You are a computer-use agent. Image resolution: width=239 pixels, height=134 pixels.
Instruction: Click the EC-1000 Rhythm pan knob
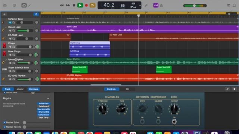37,79
